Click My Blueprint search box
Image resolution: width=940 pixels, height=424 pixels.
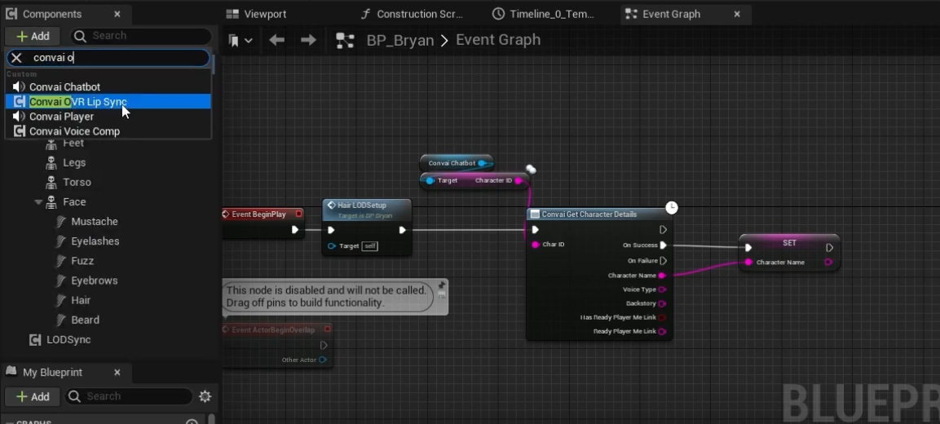point(129,396)
